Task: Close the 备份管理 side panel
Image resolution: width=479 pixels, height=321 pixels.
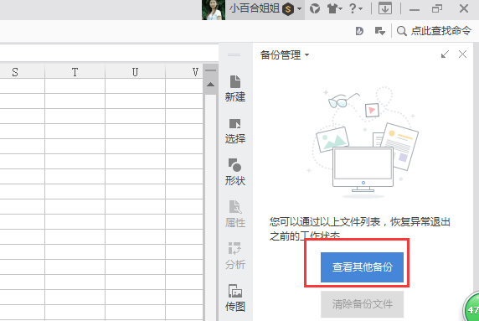Action: point(462,54)
